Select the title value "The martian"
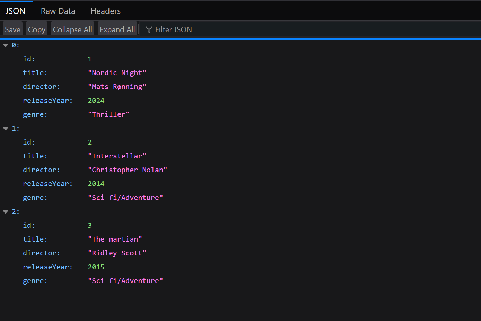The width and height of the screenshot is (481, 321). (x=115, y=239)
